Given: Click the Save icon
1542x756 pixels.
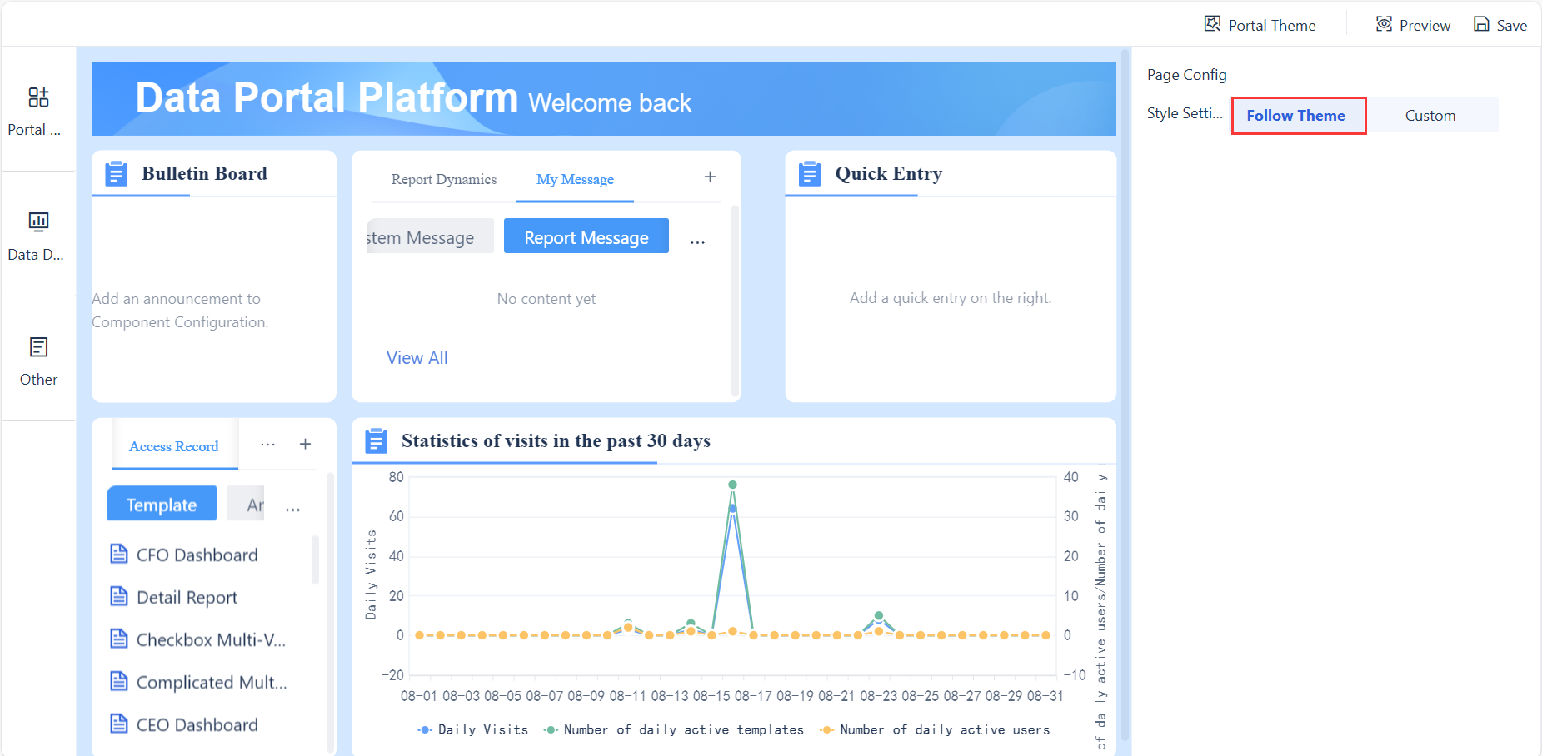Looking at the screenshot, I should point(1481,24).
